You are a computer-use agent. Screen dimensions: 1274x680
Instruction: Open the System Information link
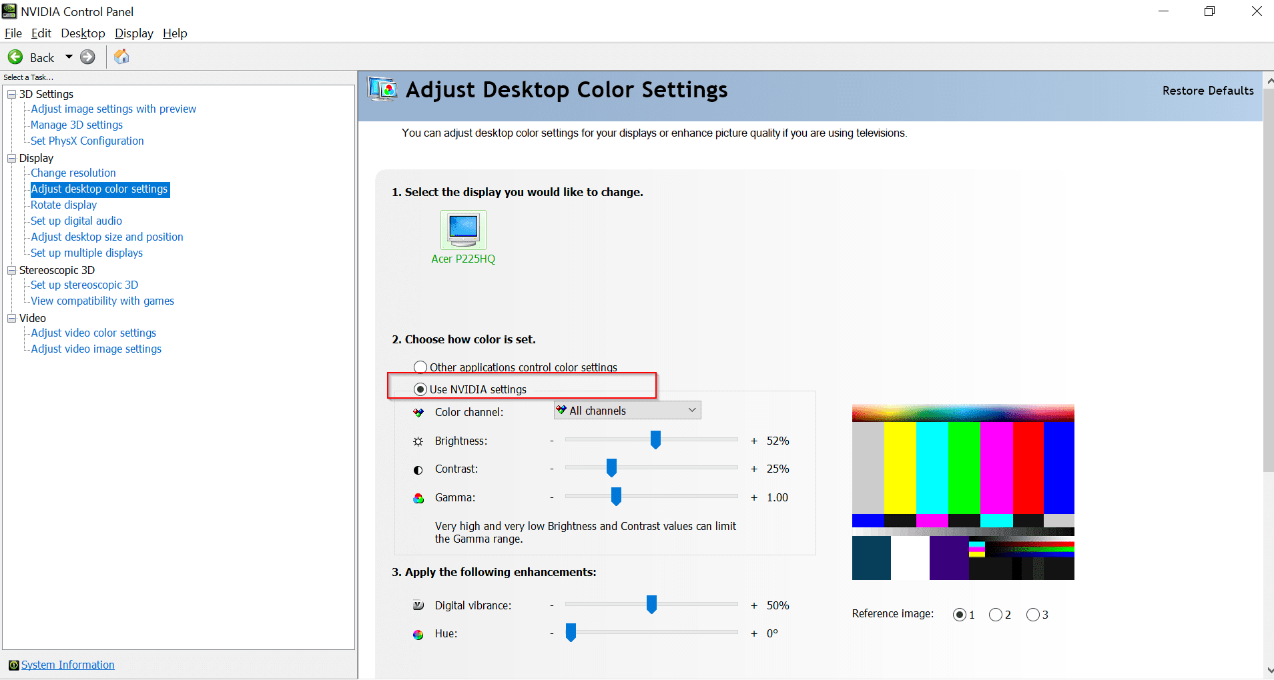tap(68, 665)
